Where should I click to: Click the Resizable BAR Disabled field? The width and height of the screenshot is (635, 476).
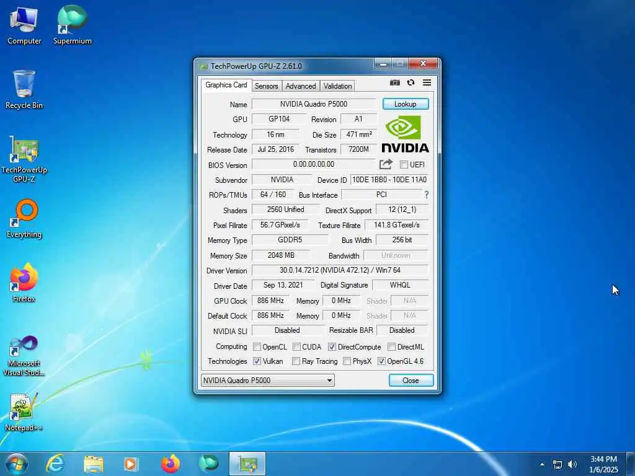[402, 330]
